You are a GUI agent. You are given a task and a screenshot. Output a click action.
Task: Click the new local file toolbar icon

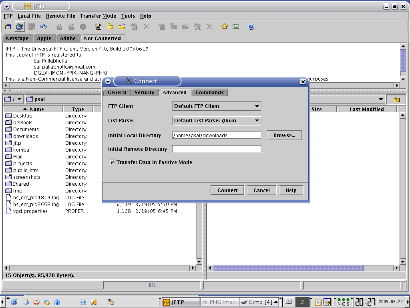point(98,26)
